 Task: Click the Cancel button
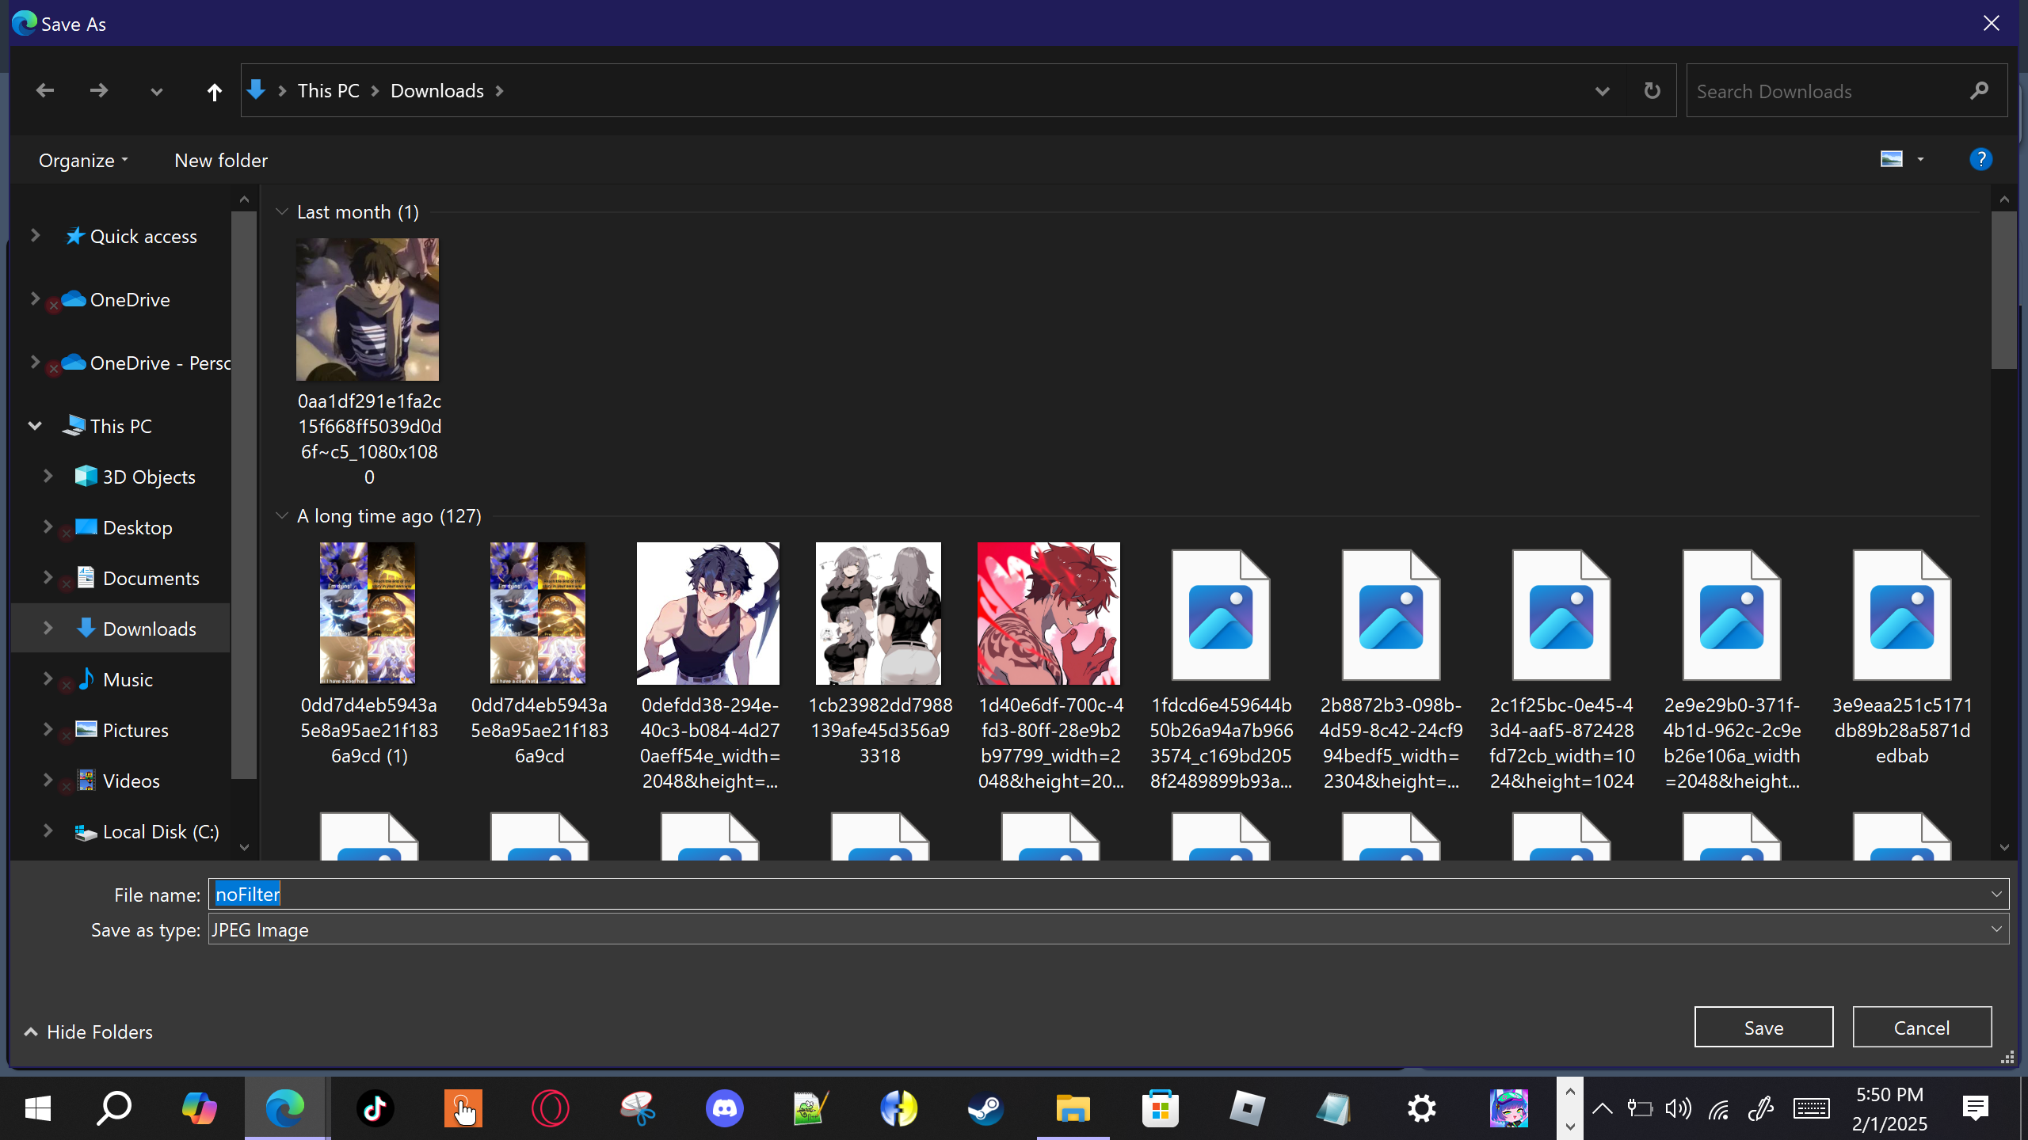[x=1921, y=1028]
